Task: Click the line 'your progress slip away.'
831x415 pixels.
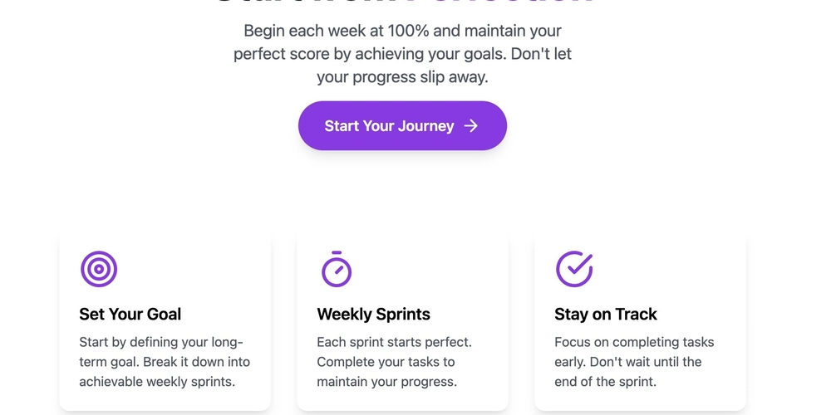Action: [x=402, y=76]
